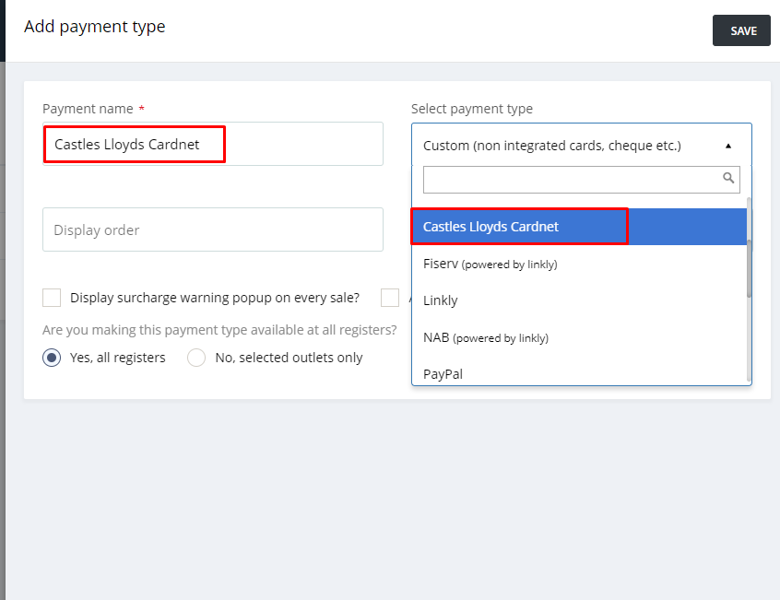Enable surcharge warning popup checkbox
780x600 pixels.
(x=52, y=298)
